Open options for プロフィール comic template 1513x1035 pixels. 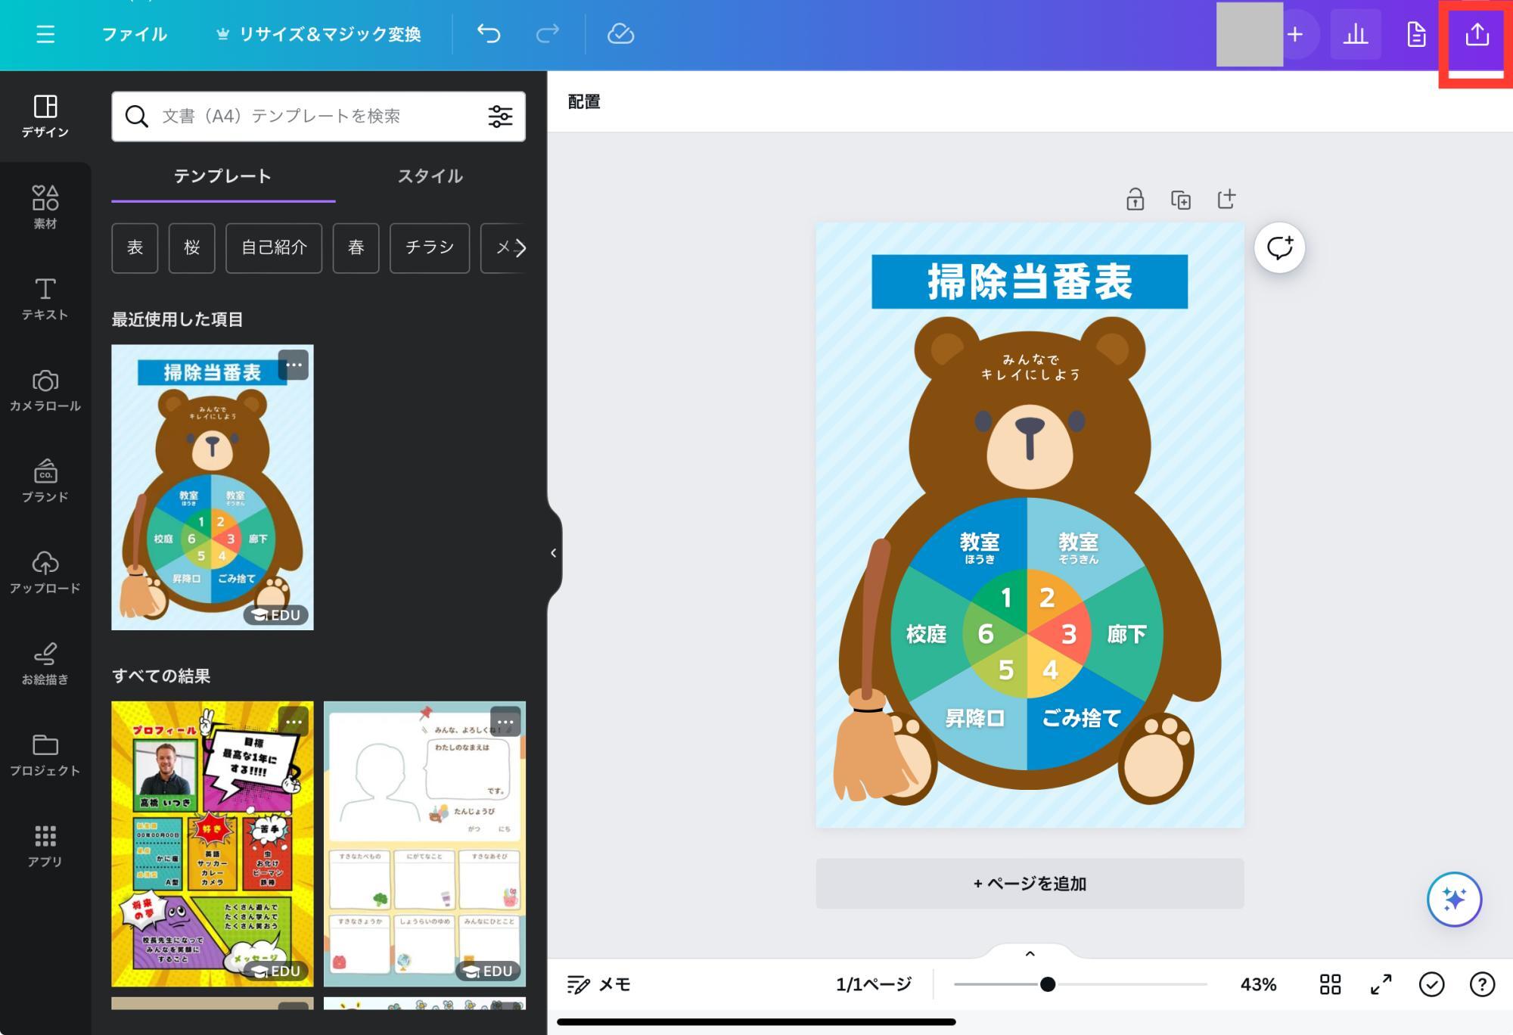[x=294, y=721]
